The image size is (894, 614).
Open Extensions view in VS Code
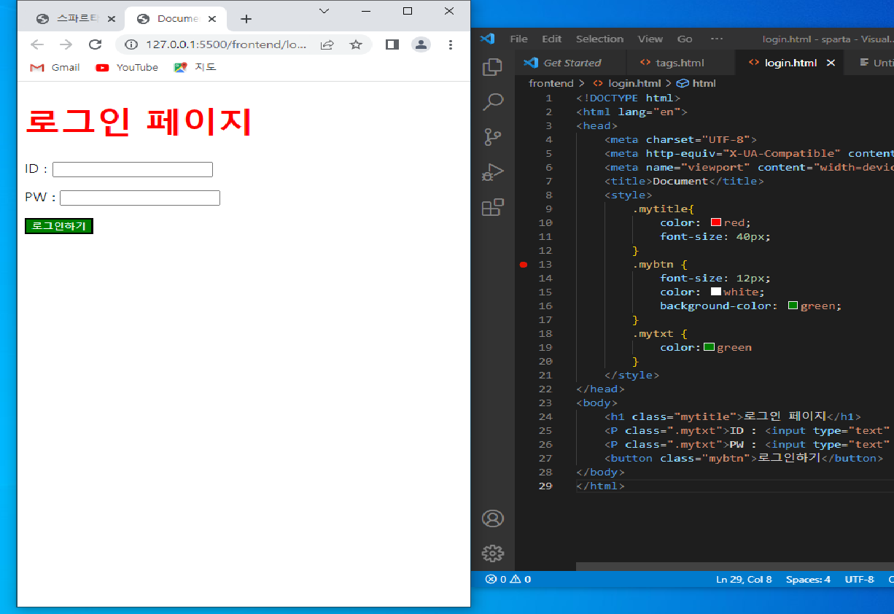pyautogui.click(x=492, y=207)
